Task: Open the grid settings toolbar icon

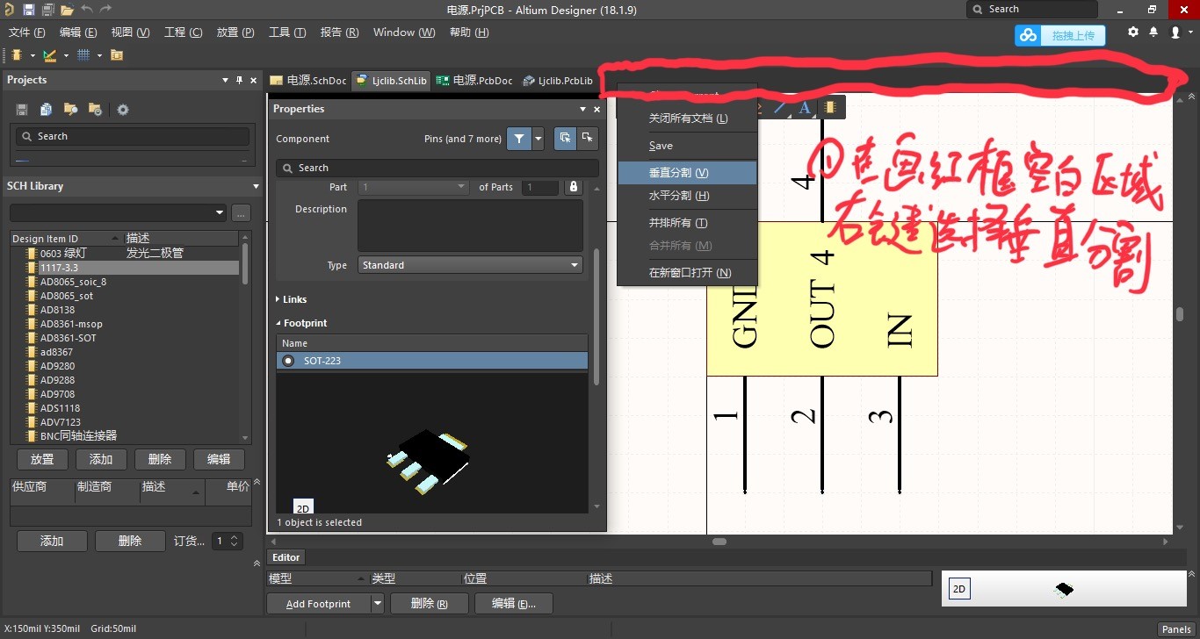Action: (x=84, y=54)
